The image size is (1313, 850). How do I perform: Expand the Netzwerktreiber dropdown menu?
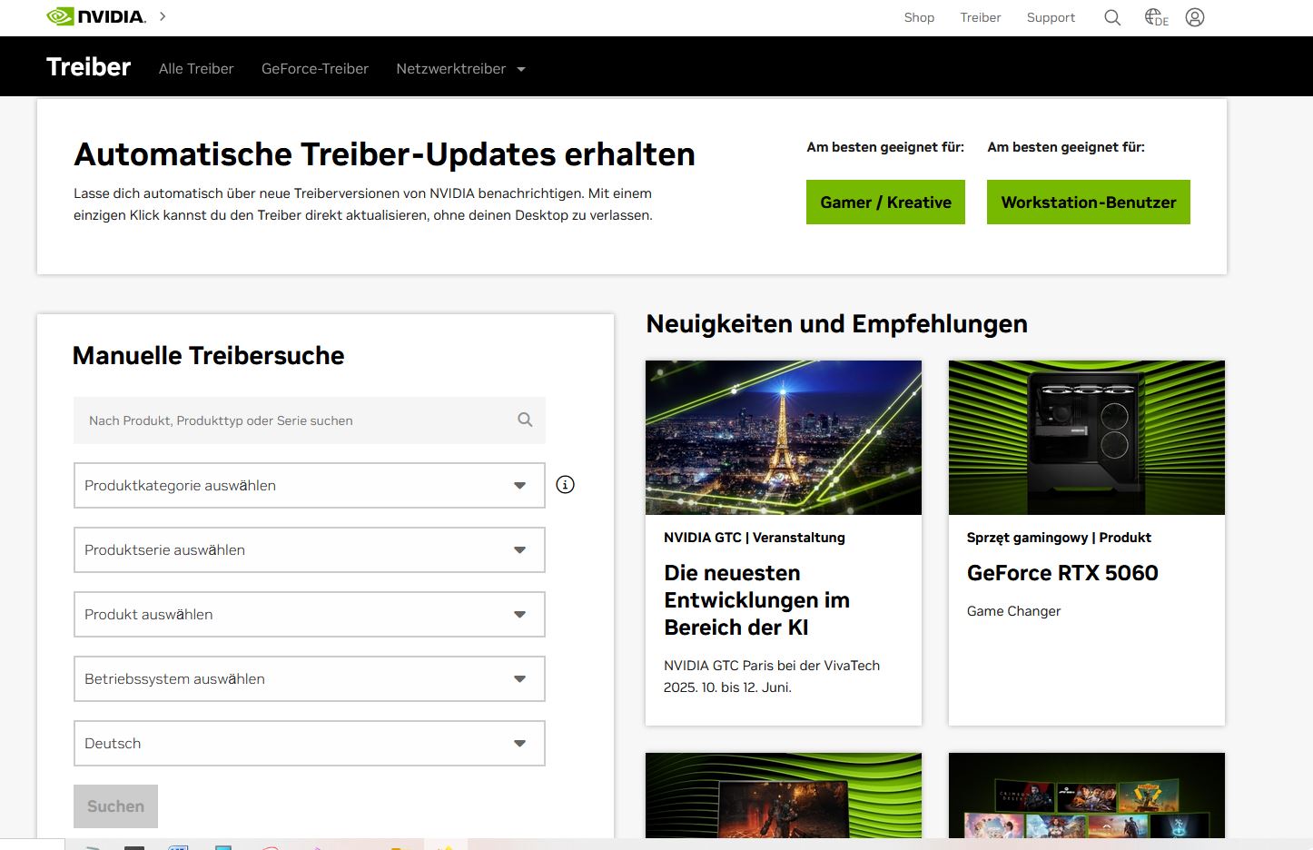460,69
